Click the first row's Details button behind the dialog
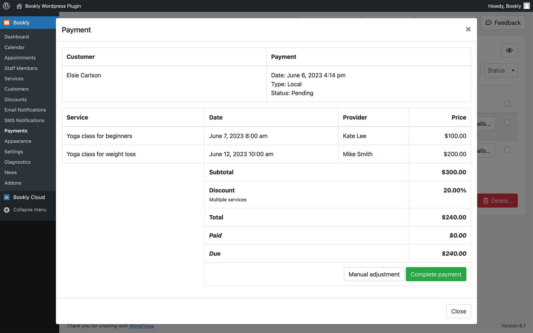 click(486, 124)
